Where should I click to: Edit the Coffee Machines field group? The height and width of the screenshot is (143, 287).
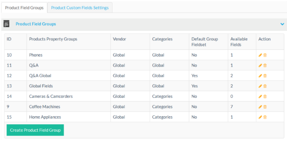point(260,107)
